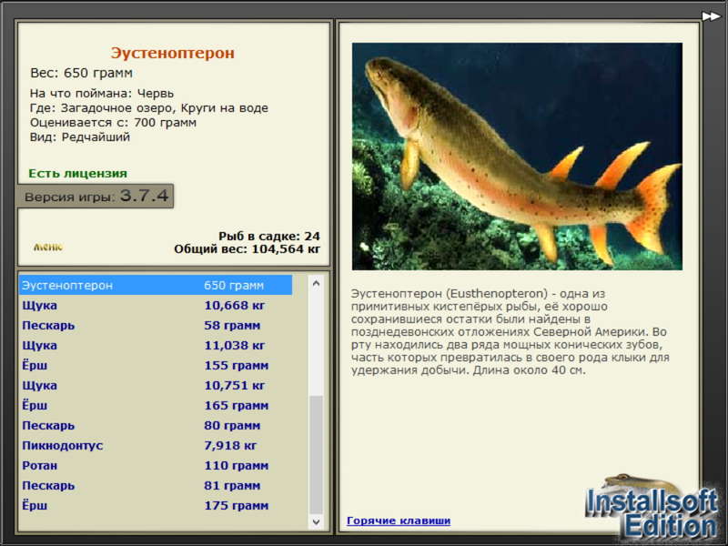
Task: Click the scrollbar up arrow
Action: click(316, 283)
